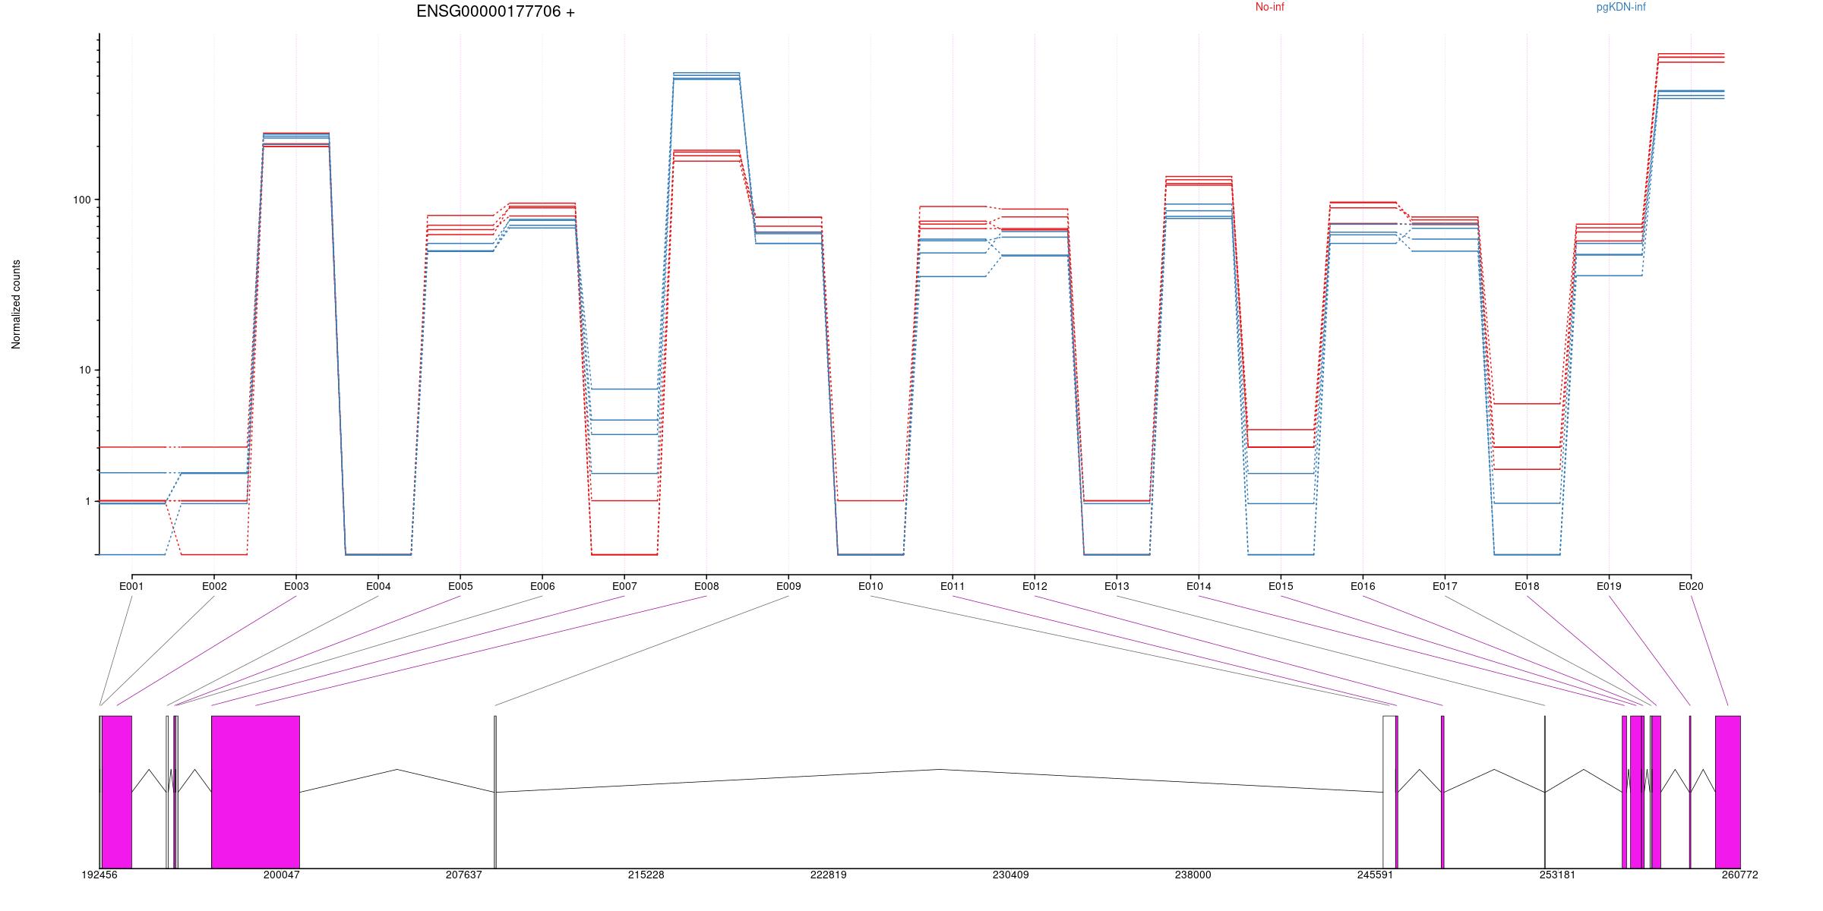Viewport: 1823px width, 911px height.
Task: Click the thin exon bar near 207637
Action: pyautogui.click(x=495, y=792)
